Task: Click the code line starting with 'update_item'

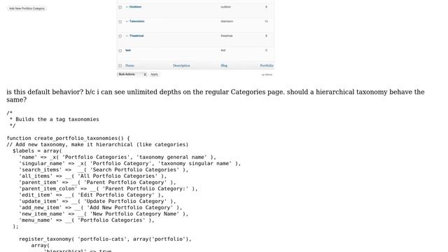Action: click(97, 201)
